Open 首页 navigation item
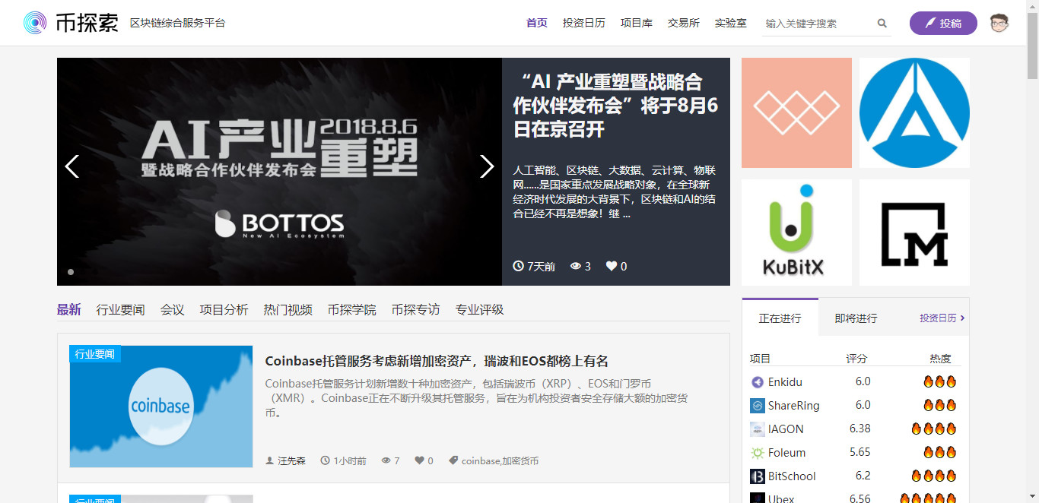 pyautogui.click(x=537, y=23)
